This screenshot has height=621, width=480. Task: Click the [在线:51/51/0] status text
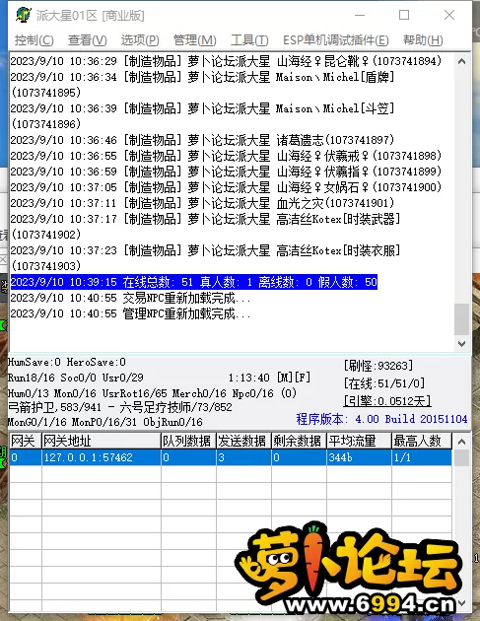click(384, 383)
